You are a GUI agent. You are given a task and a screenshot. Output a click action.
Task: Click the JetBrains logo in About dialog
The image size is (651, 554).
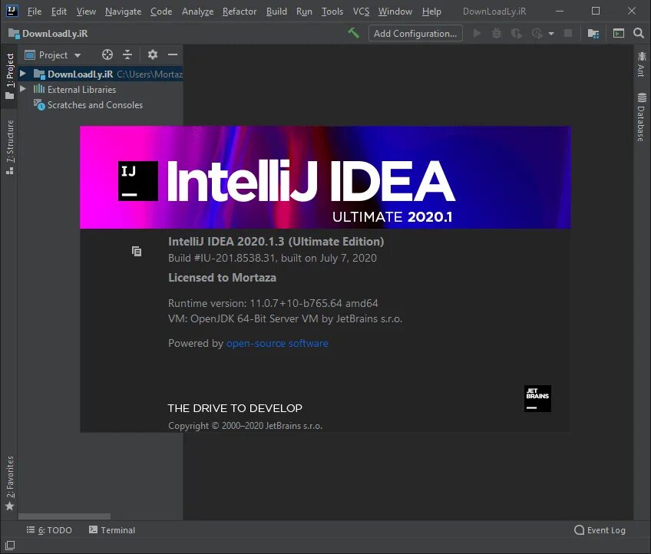point(537,398)
